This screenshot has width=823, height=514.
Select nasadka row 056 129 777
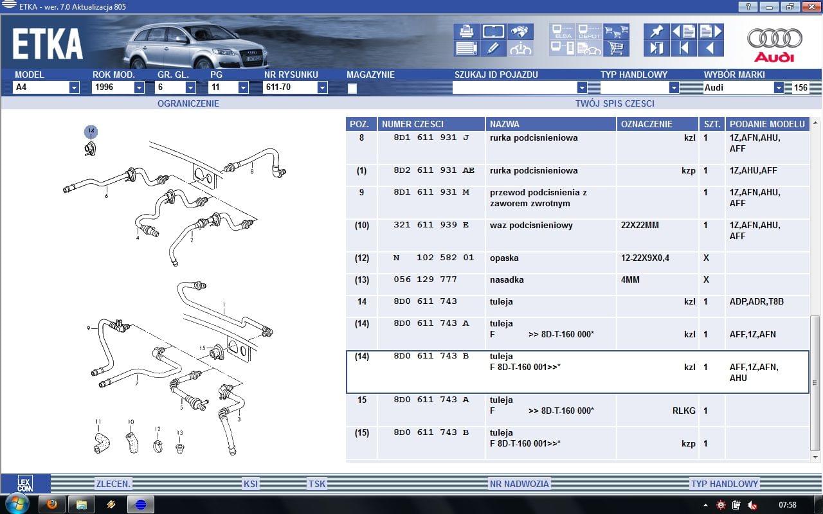point(577,285)
